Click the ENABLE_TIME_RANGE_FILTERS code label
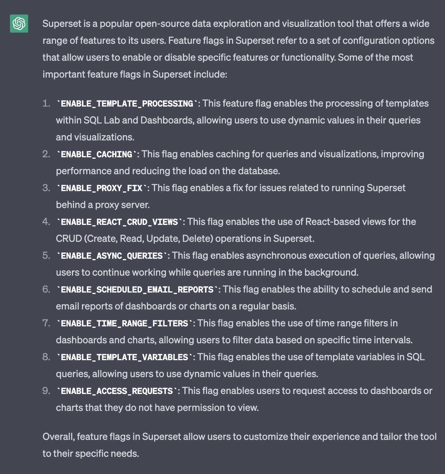This screenshot has width=445, height=474. coord(125,324)
